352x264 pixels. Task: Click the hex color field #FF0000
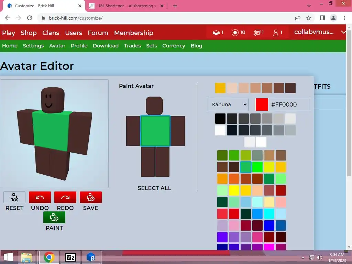coord(289,104)
